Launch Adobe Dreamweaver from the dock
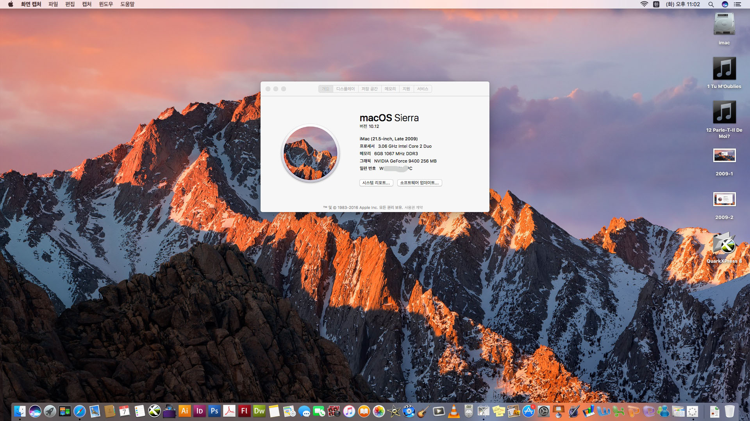Viewport: 750px width, 421px height. point(259,411)
